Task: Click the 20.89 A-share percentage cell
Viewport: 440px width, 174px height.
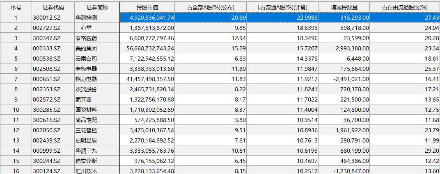Action: pyautogui.click(x=211, y=18)
